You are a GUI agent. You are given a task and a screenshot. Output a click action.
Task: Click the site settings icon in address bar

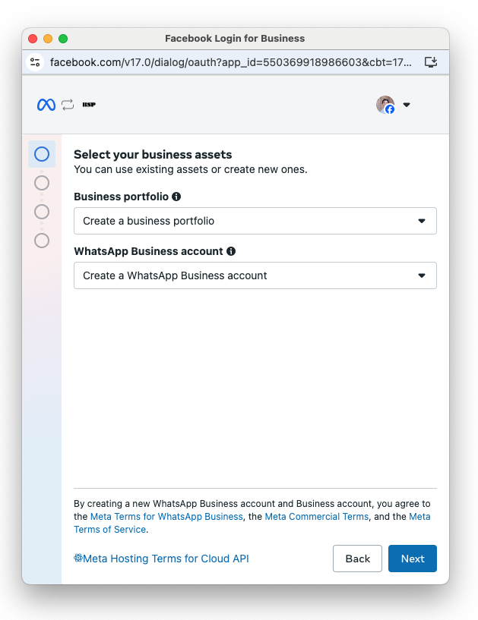(x=35, y=62)
